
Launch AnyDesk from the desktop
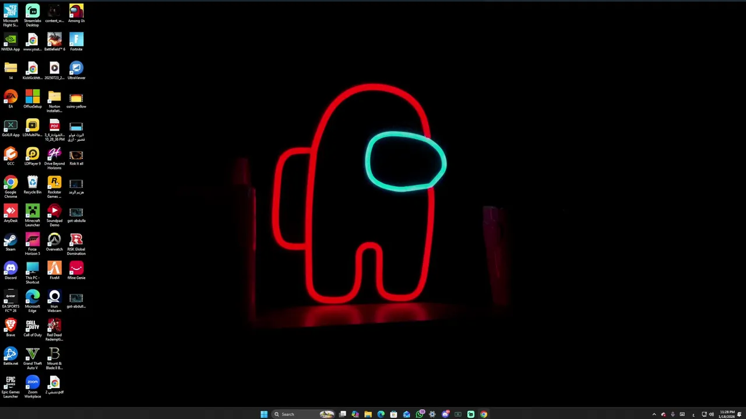[10, 213]
